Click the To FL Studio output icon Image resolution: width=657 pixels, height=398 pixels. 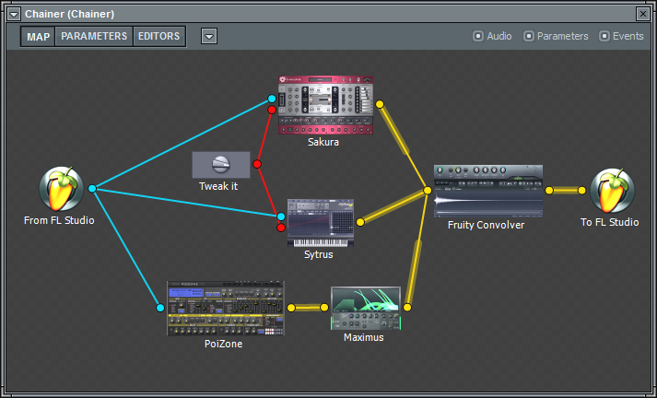point(613,191)
